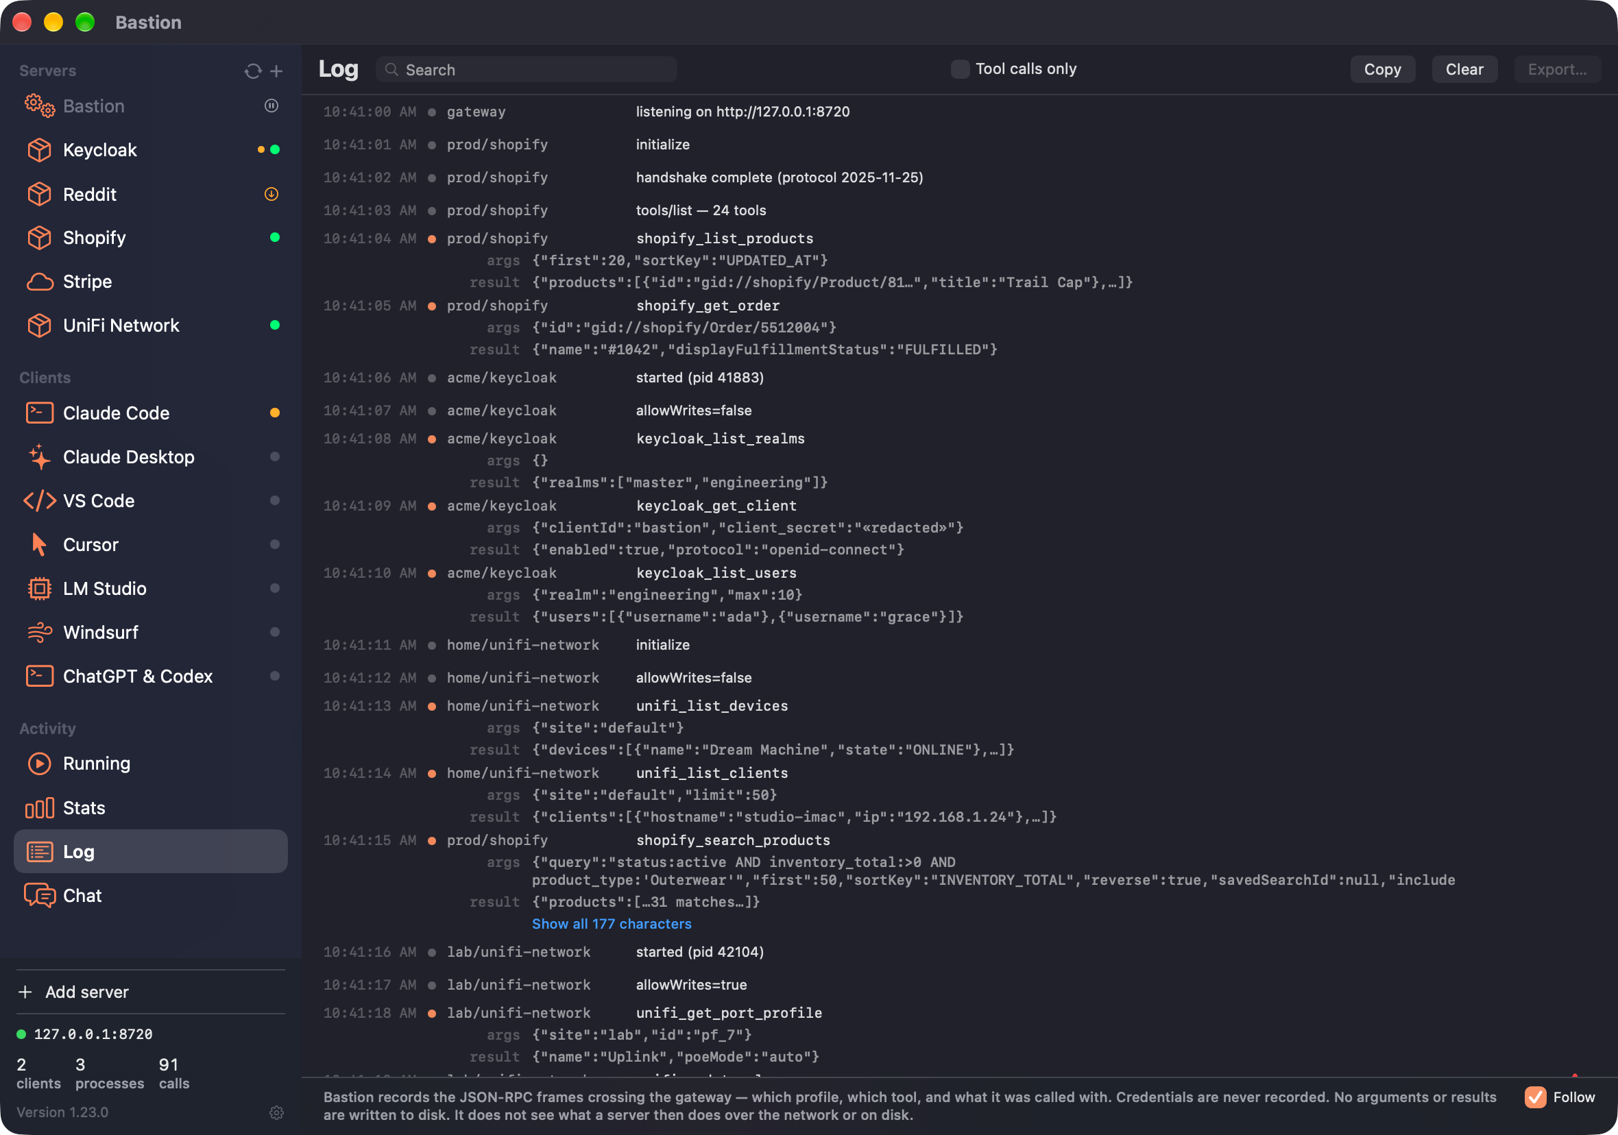Click the unifi_get_port_profile log entry
Viewport: 1618px width, 1135px height.
pyautogui.click(x=729, y=1013)
